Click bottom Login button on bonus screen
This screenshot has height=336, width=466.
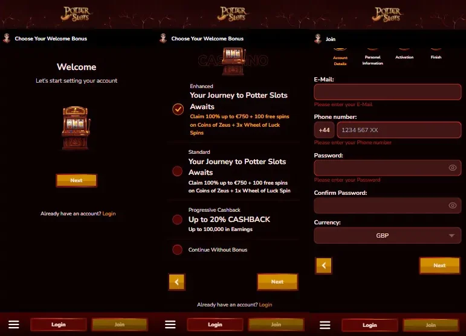click(x=215, y=325)
